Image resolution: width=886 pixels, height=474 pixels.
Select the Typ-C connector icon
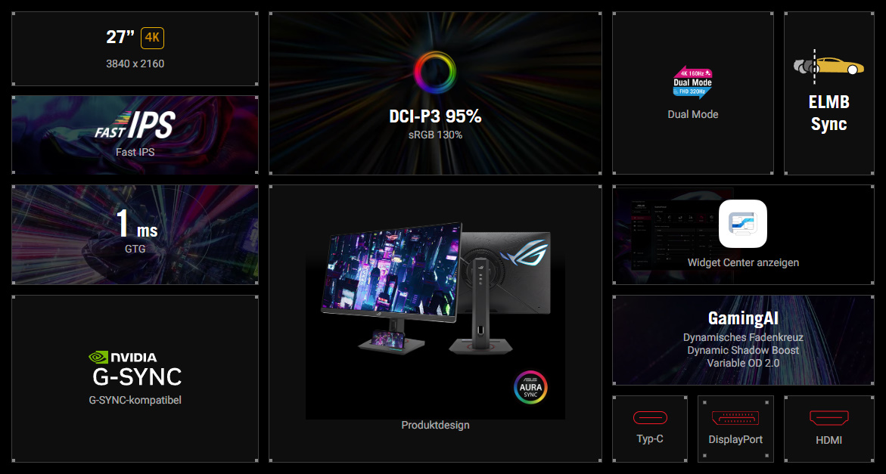point(649,417)
